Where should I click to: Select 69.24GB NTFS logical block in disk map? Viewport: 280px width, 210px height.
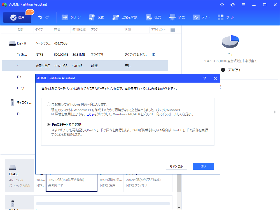point(111,183)
